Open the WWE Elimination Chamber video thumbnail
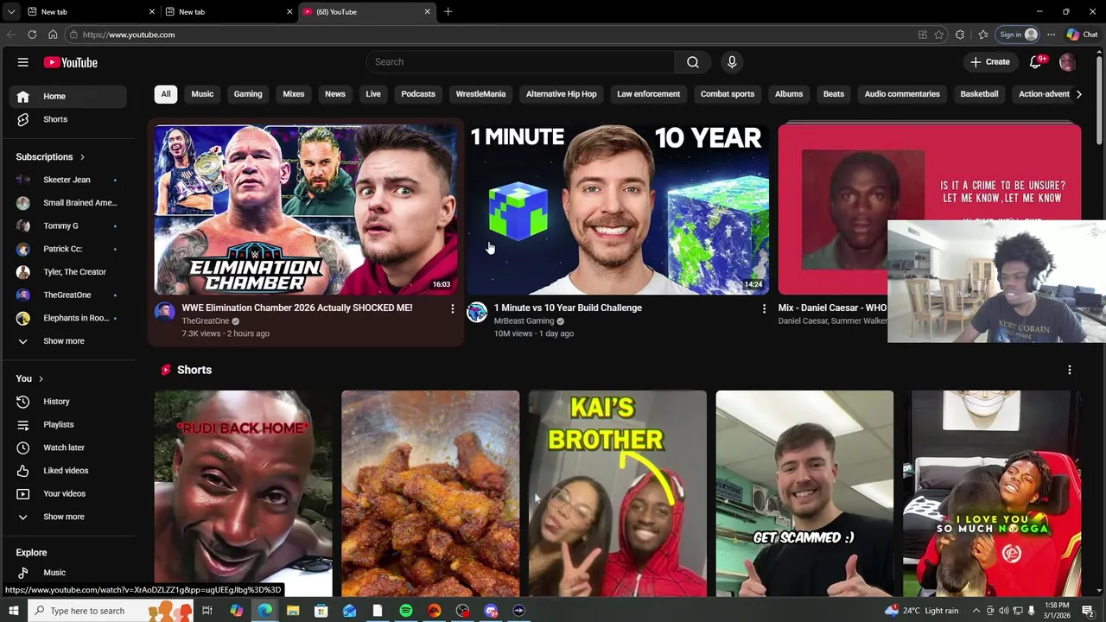This screenshot has height=622, width=1106. point(306,209)
